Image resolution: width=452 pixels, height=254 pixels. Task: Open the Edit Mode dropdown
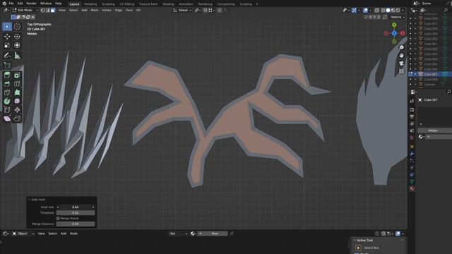pyautogui.click(x=25, y=10)
